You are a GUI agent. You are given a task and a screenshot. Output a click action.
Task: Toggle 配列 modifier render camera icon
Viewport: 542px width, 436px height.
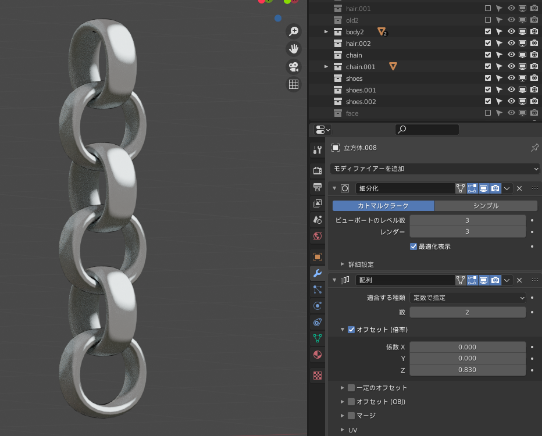tap(495, 280)
